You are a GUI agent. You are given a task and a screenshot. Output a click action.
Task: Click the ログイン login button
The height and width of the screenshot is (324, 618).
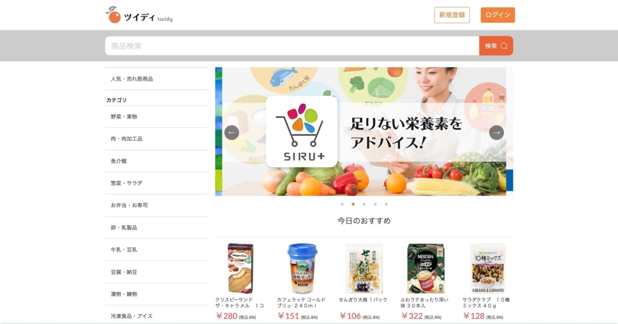point(497,15)
